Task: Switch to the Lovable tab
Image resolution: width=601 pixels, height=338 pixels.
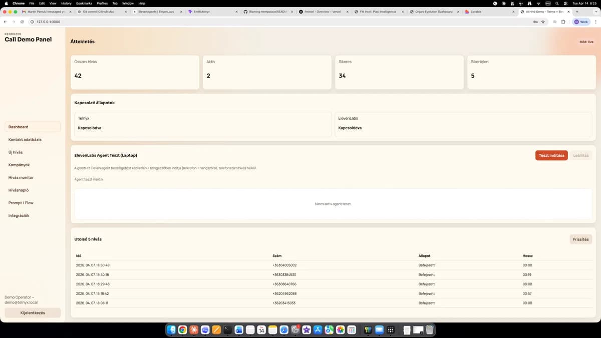Action: [x=488, y=12]
